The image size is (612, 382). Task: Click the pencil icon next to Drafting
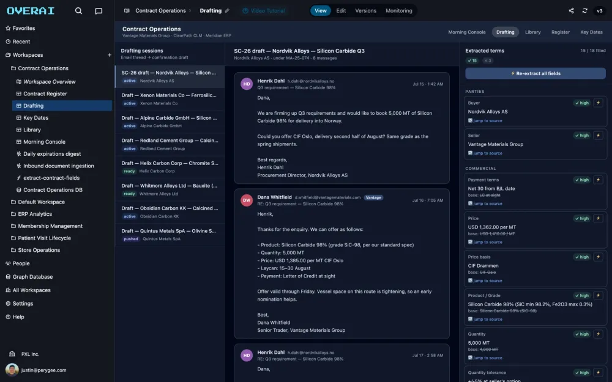point(227,10)
